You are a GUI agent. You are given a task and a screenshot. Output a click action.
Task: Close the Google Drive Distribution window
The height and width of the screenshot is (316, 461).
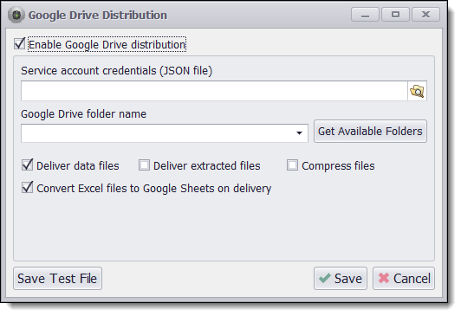tap(425, 15)
